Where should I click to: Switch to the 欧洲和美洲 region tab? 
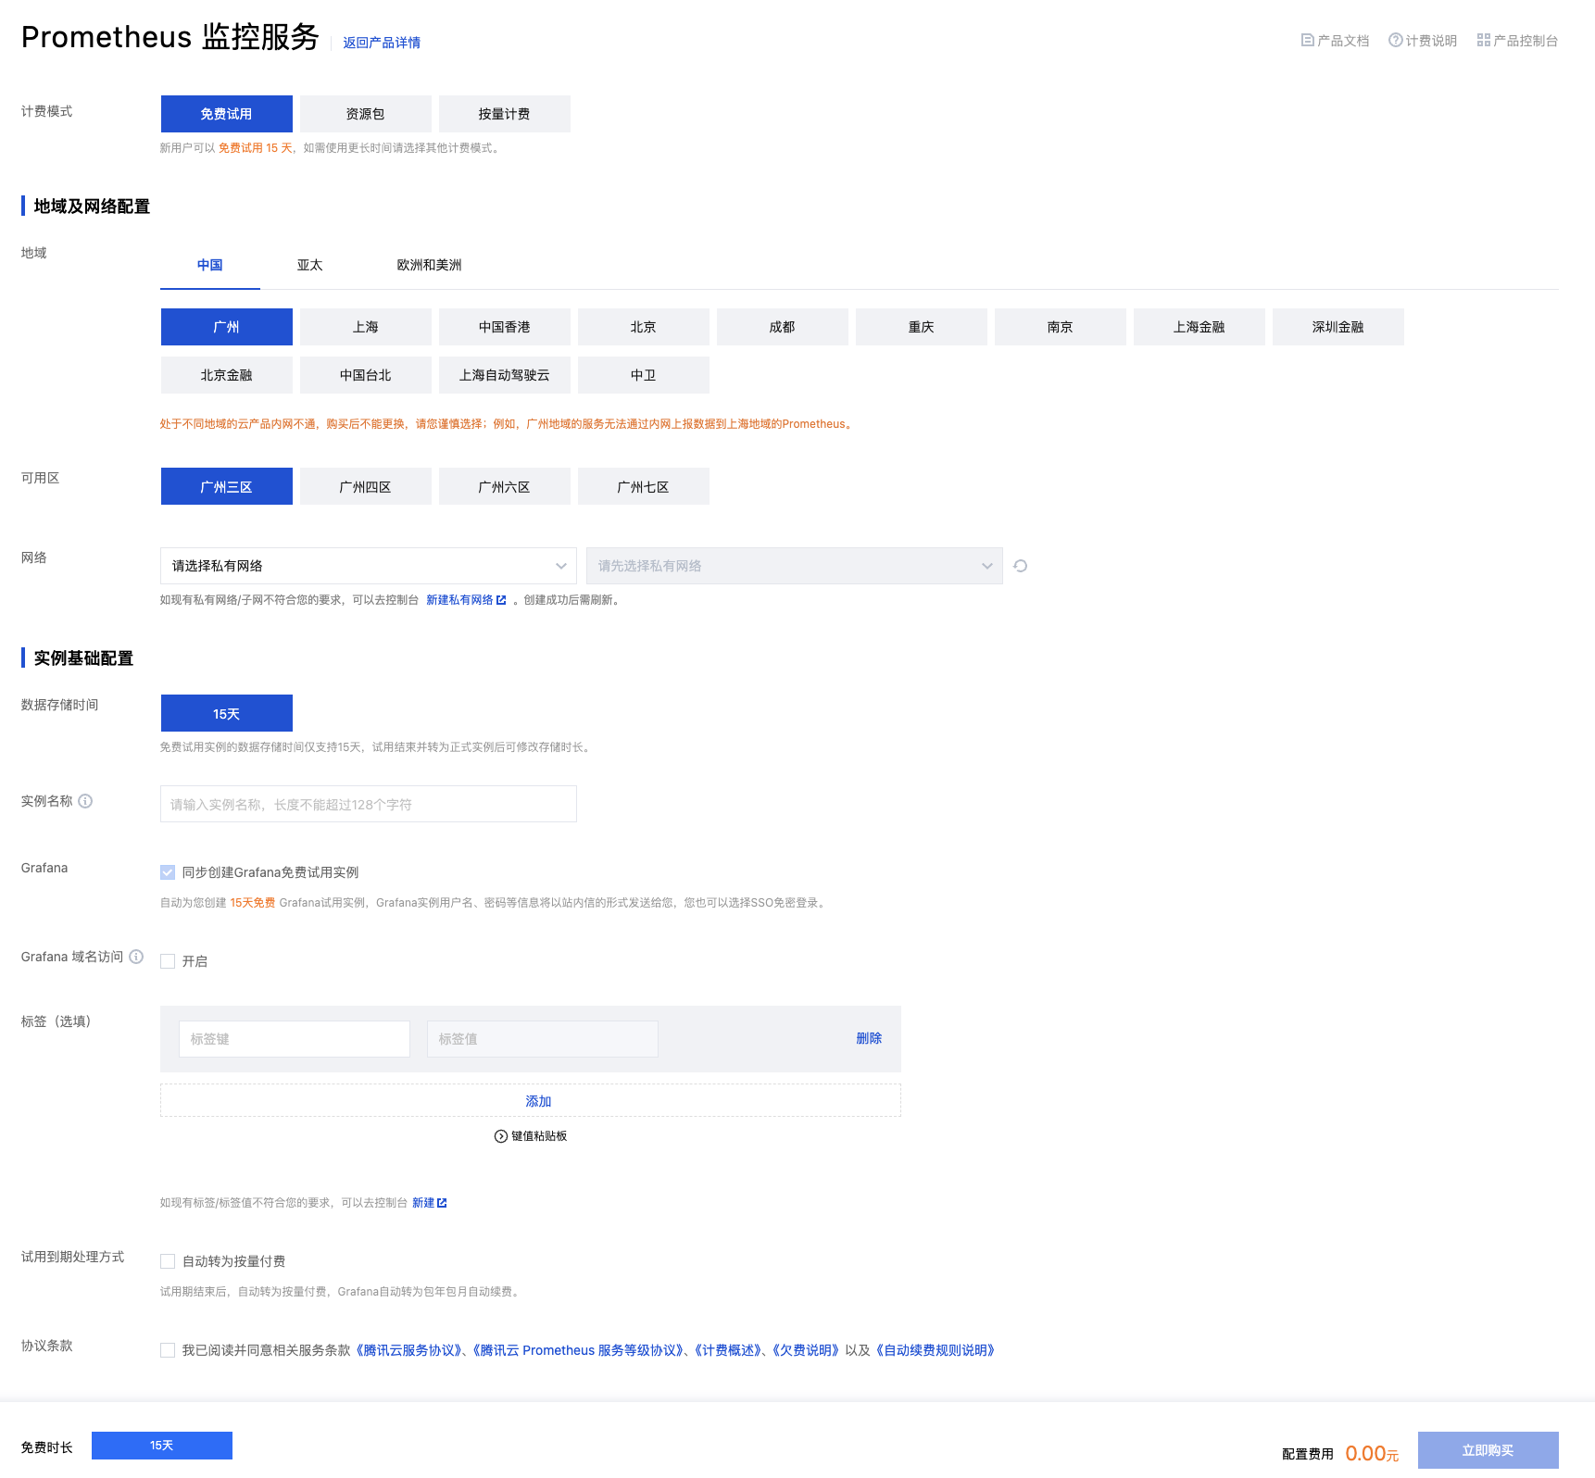430,266
